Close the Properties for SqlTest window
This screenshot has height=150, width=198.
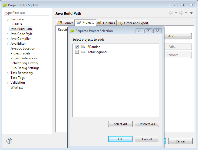[x=191, y=5]
